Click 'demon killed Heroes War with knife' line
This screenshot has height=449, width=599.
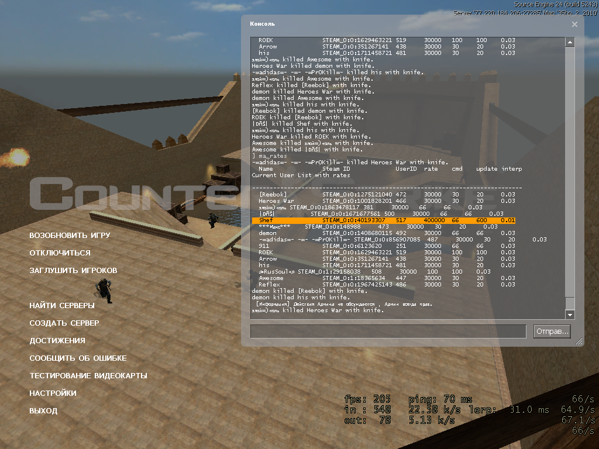(313, 92)
